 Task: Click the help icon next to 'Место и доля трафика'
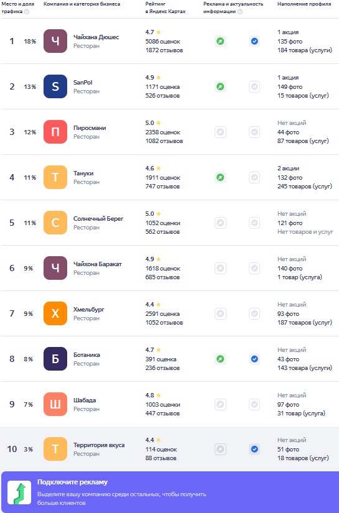click(27, 11)
